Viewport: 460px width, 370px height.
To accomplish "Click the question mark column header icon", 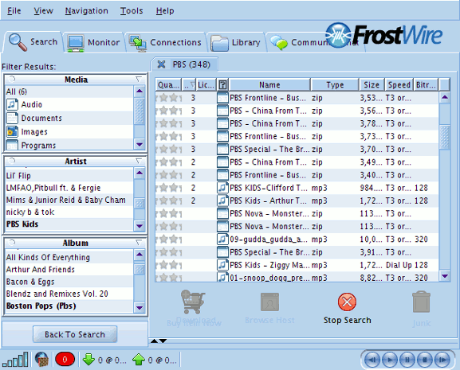I will [222, 85].
